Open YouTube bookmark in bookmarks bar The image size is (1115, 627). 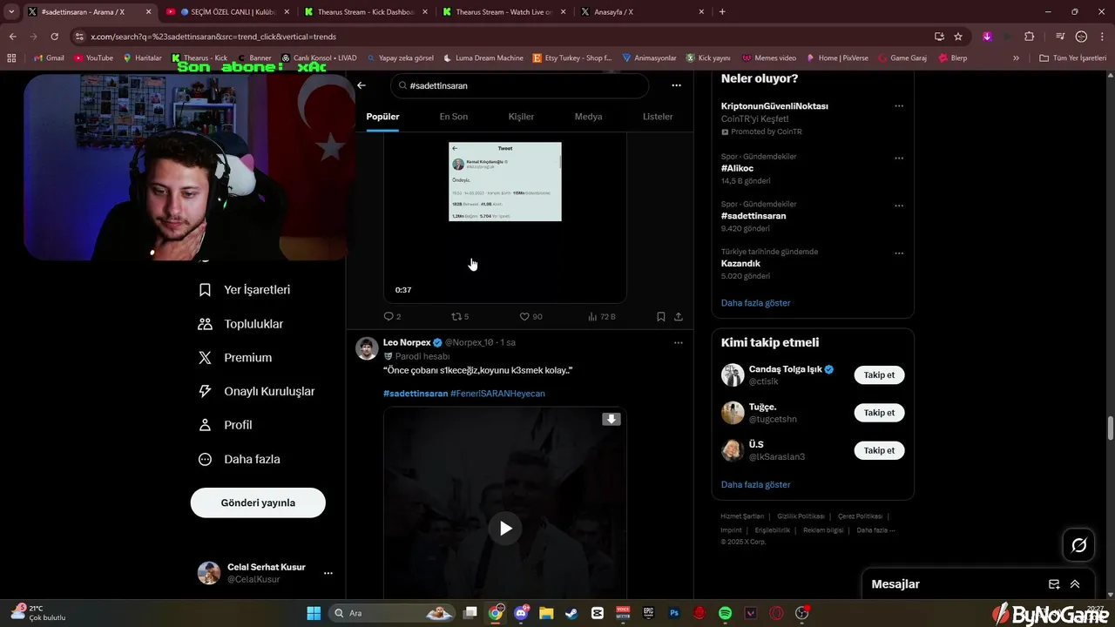(93, 57)
